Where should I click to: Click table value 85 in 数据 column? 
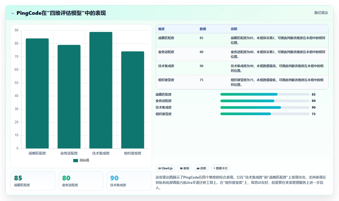point(202,38)
